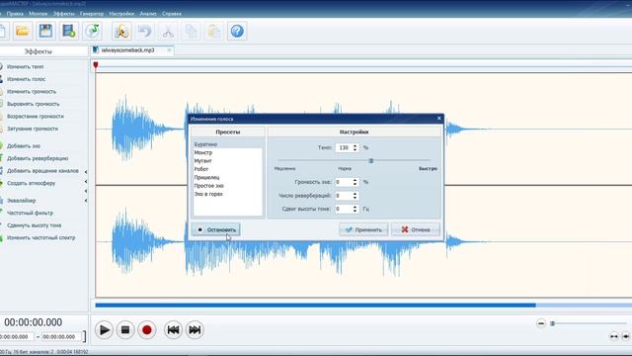
Task: Cancel the dialog with Отмена button
Action: (416, 229)
